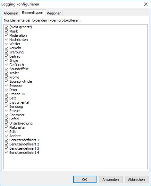Image resolution: width=151 pixels, height=186 pixels.
Task: Uncheck the Musik element type
Action: coord(7,31)
